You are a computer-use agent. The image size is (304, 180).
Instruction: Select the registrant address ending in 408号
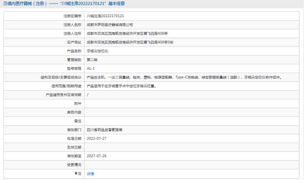tap(127, 33)
